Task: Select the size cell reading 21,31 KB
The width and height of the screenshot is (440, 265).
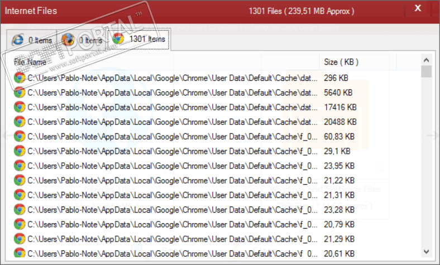Action: pyautogui.click(x=339, y=195)
